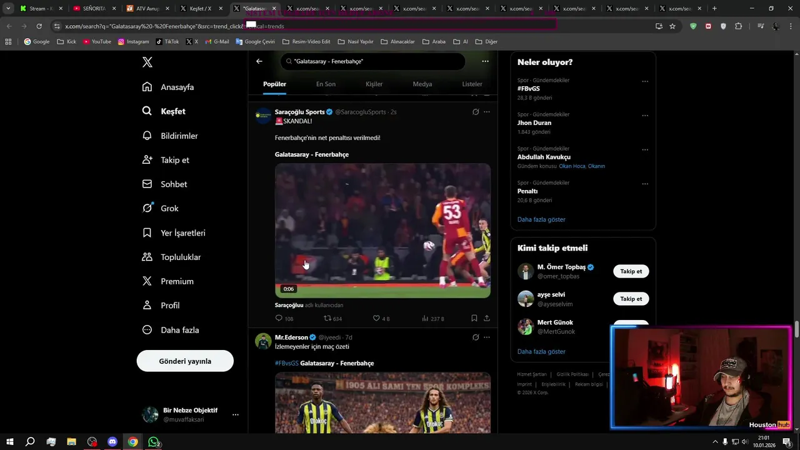Bookmark the Saraçoğlu Sports post

point(474,318)
